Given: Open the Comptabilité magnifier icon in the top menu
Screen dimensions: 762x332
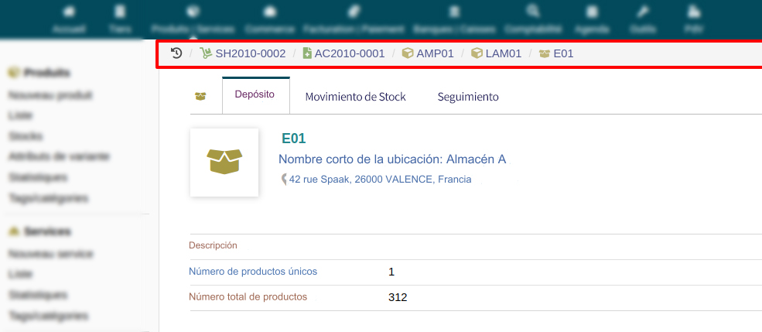Looking at the screenshot, I should click(x=533, y=11).
